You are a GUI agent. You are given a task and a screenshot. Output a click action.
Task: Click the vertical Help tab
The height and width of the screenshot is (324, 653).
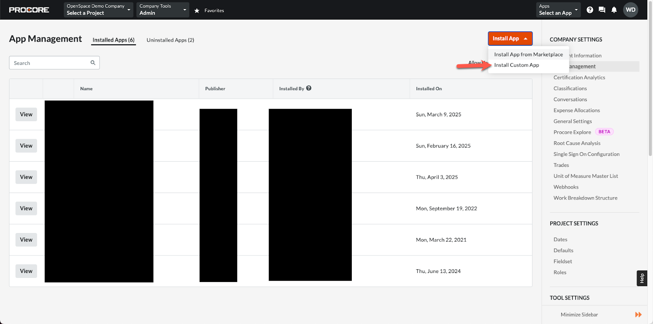click(642, 278)
